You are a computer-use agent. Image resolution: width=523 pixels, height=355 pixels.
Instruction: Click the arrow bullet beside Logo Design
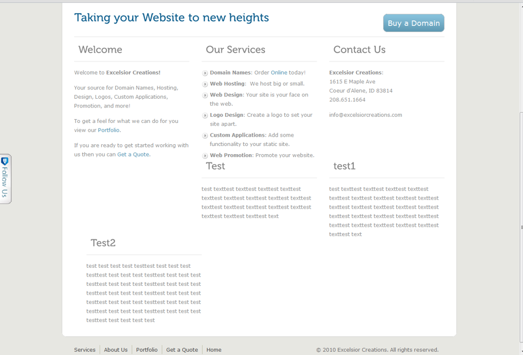205,116
